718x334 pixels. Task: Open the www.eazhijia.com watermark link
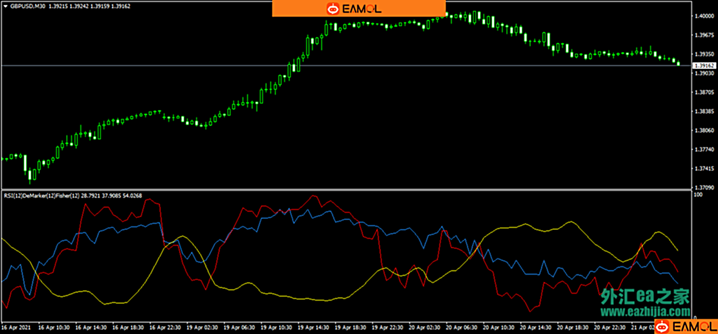tap(645, 312)
